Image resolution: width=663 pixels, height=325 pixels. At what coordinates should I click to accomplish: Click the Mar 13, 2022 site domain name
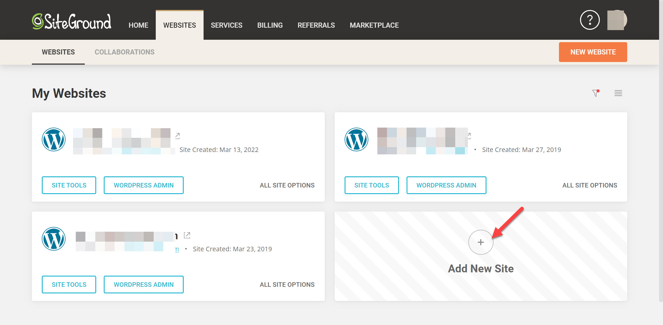(x=122, y=137)
